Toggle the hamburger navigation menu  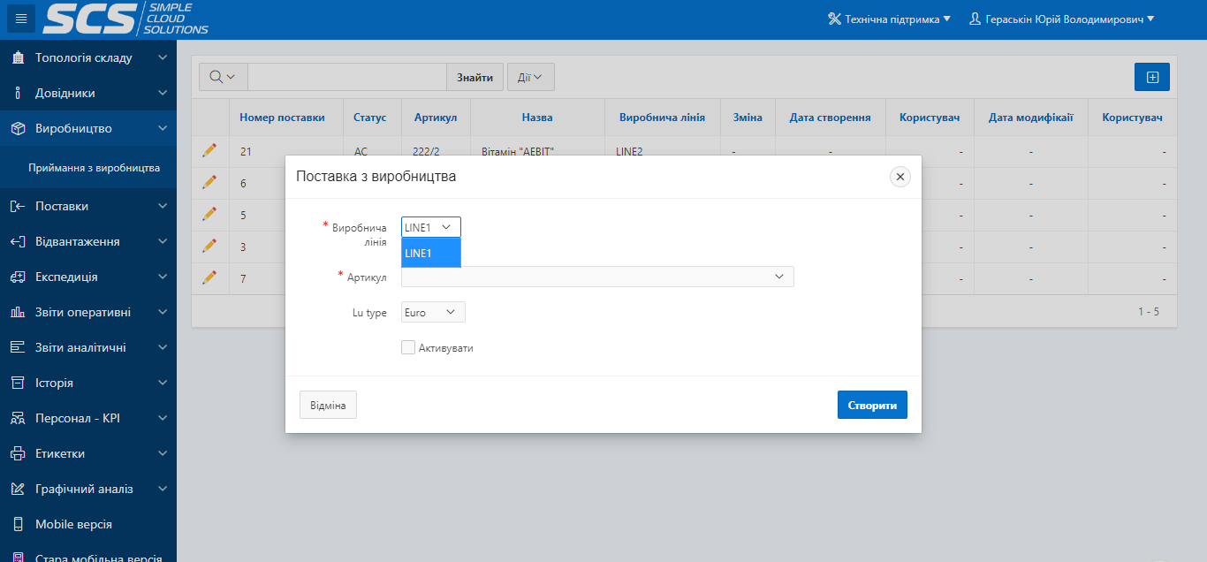tap(21, 18)
